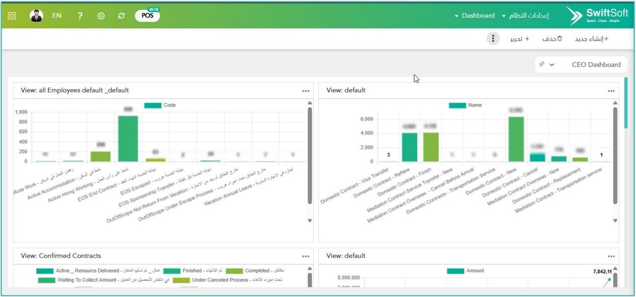
Task: Open options for all Employees default view
Action: [x=305, y=90]
